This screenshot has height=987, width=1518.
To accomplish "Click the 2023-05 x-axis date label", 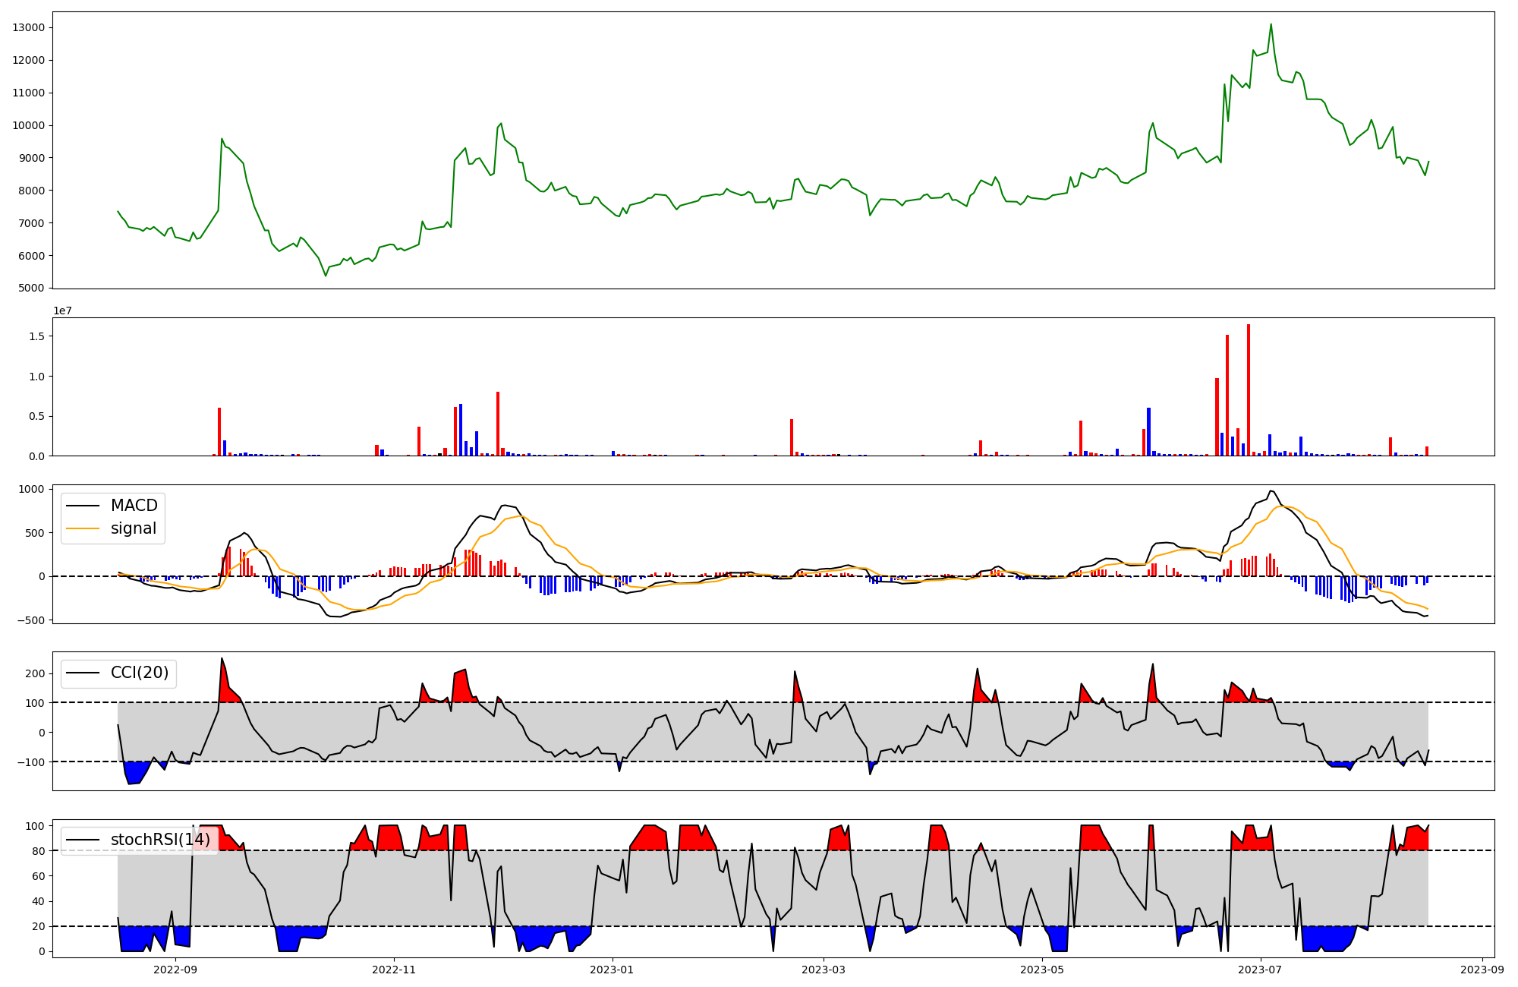I will (1042, 970).
